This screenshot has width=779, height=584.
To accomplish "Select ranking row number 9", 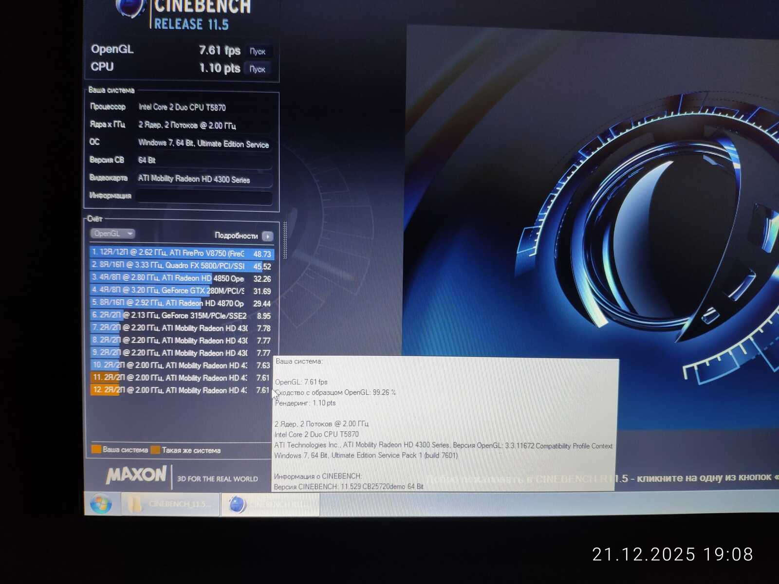I will coord(182,353).
